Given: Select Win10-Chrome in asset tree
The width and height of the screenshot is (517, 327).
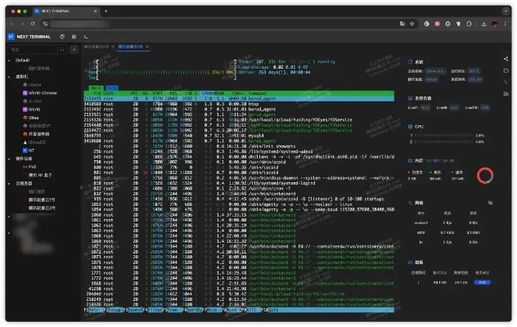Looking at the screenshot, I should 39,93.
